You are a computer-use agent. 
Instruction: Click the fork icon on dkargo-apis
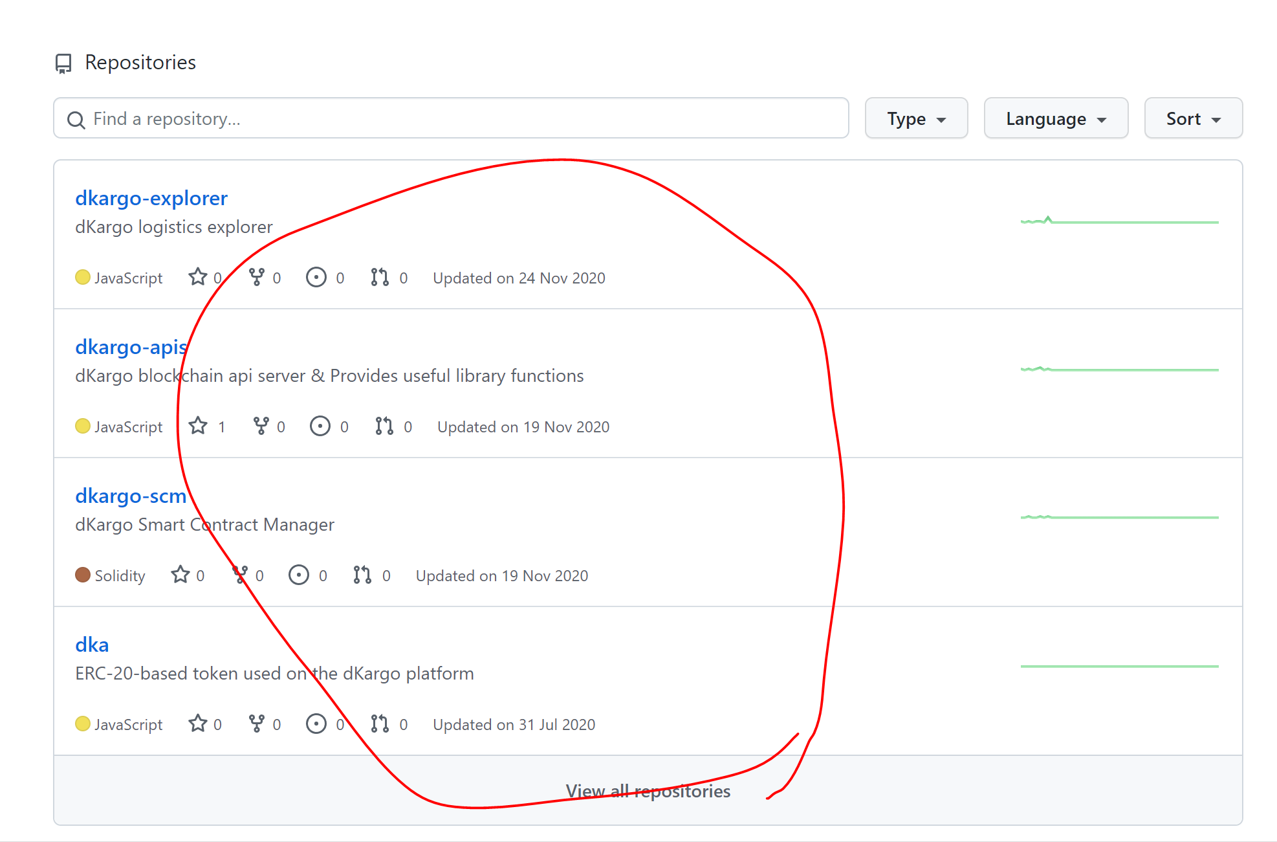point(261,427)
